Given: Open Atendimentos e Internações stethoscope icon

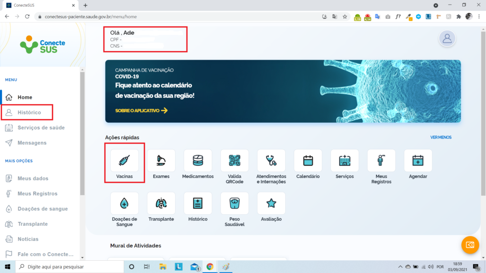Looking at the screenshot, I should (x=271, y=161).
